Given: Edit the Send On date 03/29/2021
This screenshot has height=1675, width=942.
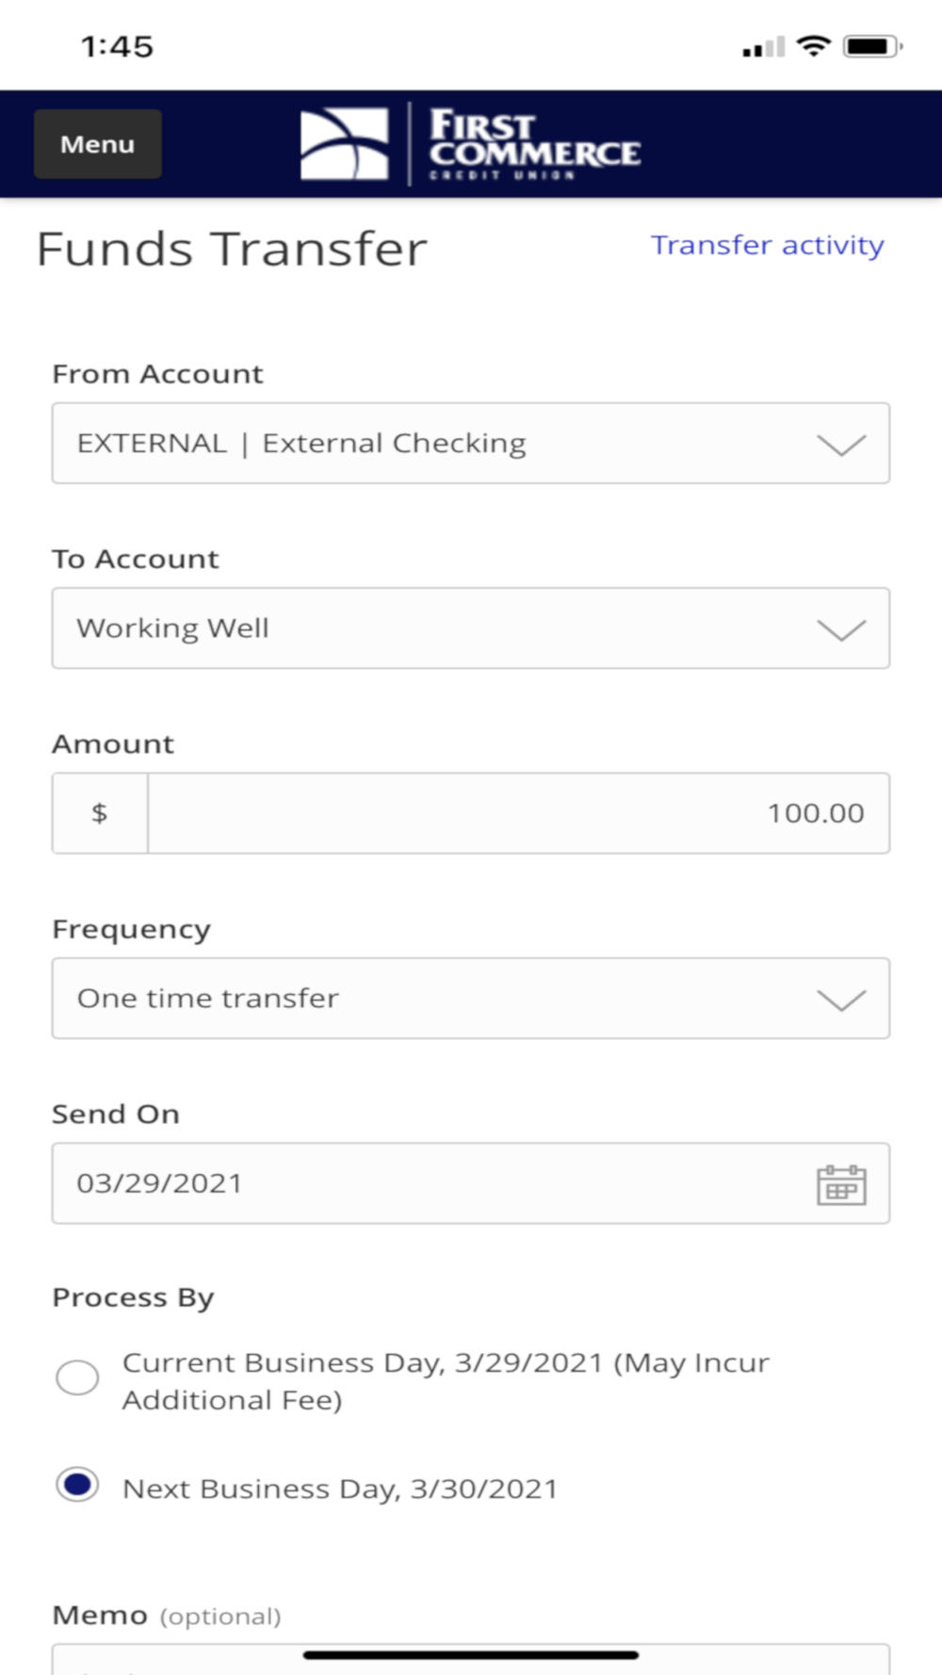Looking at the screenshot, I should (471, 1183).
